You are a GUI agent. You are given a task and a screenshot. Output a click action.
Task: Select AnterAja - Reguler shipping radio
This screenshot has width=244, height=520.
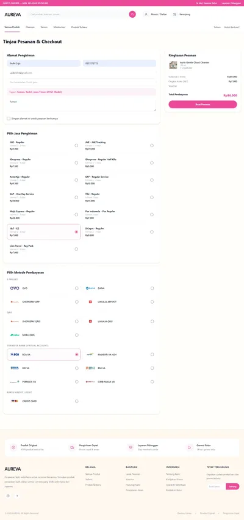[x=76, y=180]
